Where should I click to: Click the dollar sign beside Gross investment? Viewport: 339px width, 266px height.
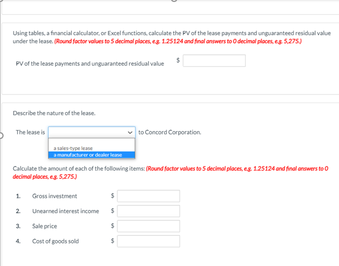(112, 196)
